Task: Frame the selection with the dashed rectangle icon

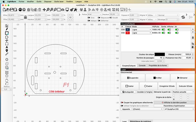Action: click(x=59, y=10)
